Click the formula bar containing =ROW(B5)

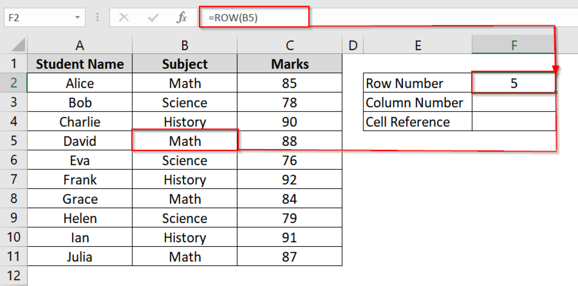pyautogui.click(x=253, y=17)
